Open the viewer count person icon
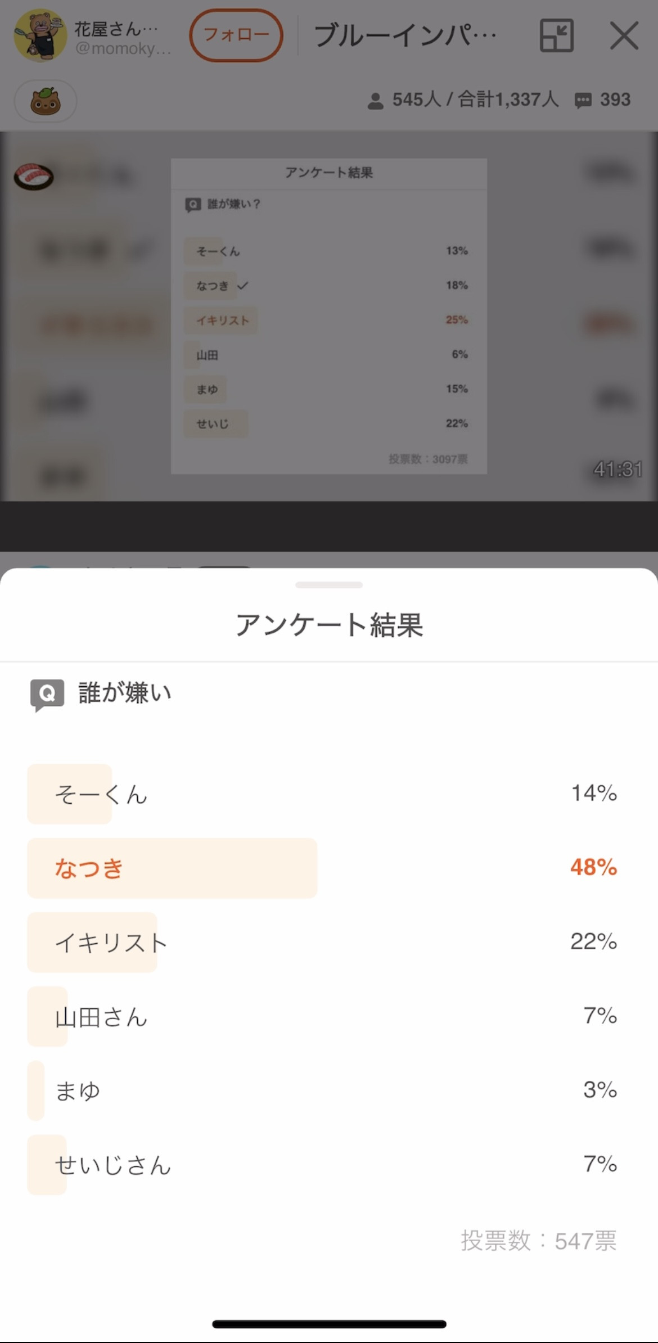 click(x=375, y=101)
